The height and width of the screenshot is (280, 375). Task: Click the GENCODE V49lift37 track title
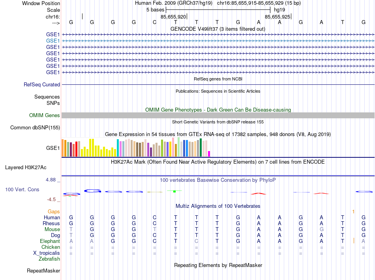click(x=218, y=29)
